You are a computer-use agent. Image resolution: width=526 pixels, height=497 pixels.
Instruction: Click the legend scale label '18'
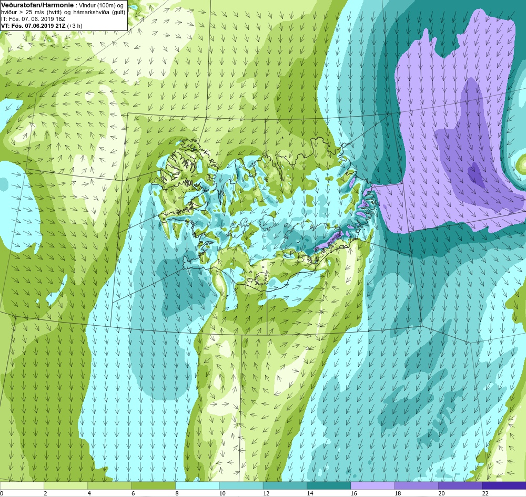pyautogui.click(x=398, y=493)
